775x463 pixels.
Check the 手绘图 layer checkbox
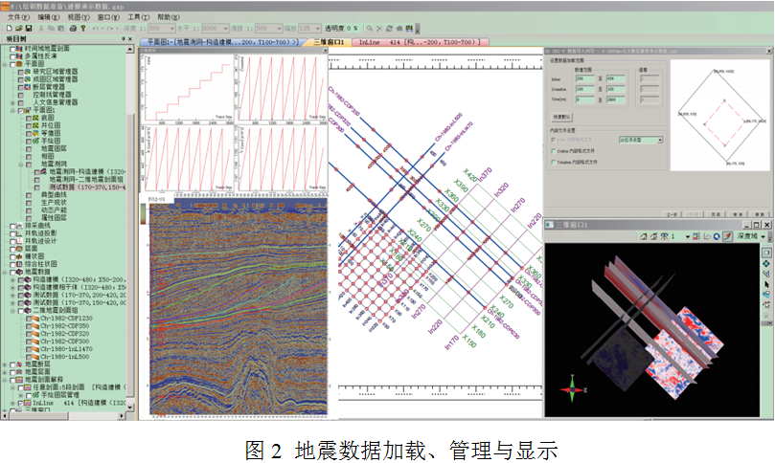pos(29,142)
